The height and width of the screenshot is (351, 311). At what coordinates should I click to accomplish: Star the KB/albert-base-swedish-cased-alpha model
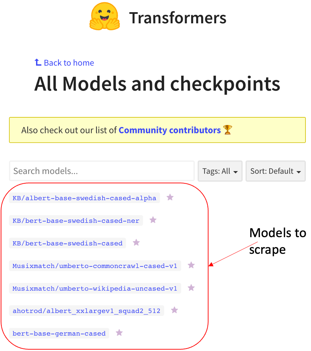click(x=170, y=197)
